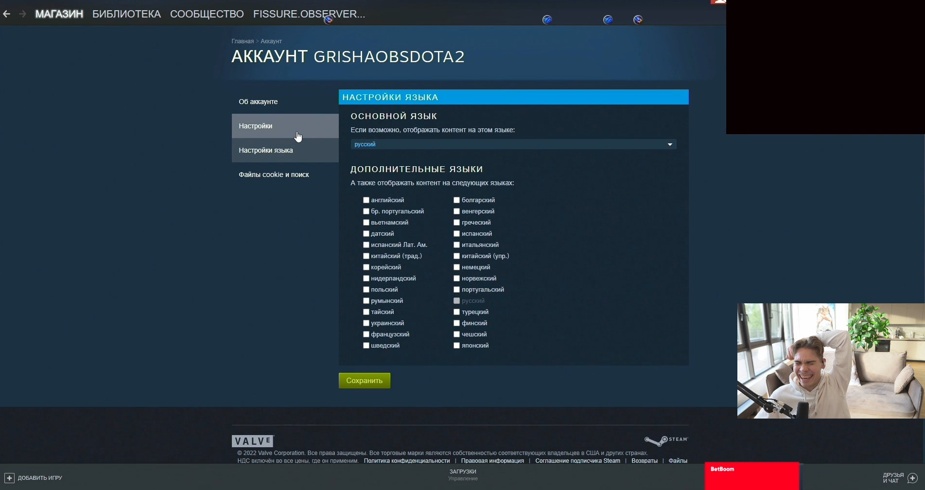Go back with the left arrow
Image resolution: width=925 pixels, height=490 pixels.
pyautogui.click(x=7, y=14)
